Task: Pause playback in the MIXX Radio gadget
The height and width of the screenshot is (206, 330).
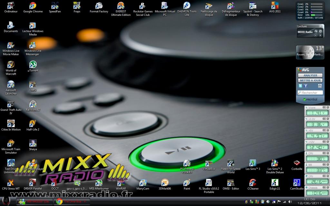Action: click(320, 26)
